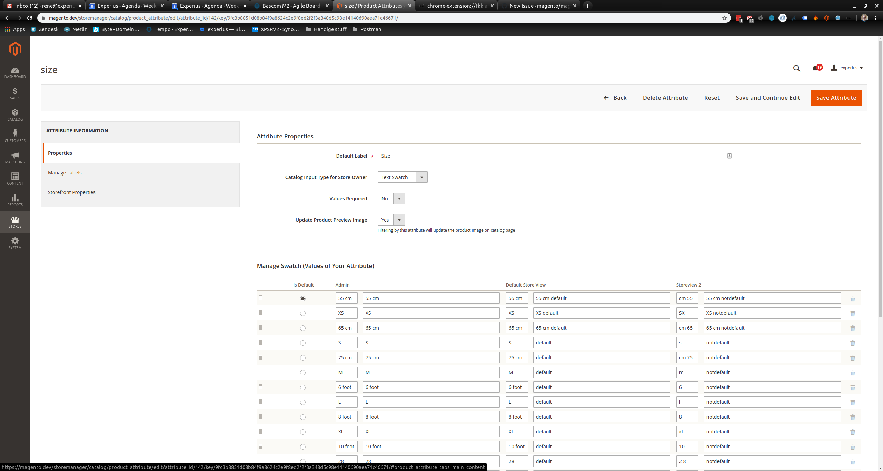
Task: Click the admin search magnifier icon
Action: click(x=796, y=68)
